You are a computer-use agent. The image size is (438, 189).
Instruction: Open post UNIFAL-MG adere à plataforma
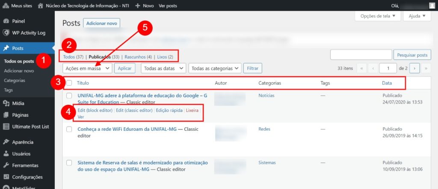[142, 99]
